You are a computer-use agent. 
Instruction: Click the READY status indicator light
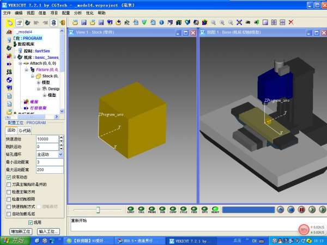pos(215,209)
